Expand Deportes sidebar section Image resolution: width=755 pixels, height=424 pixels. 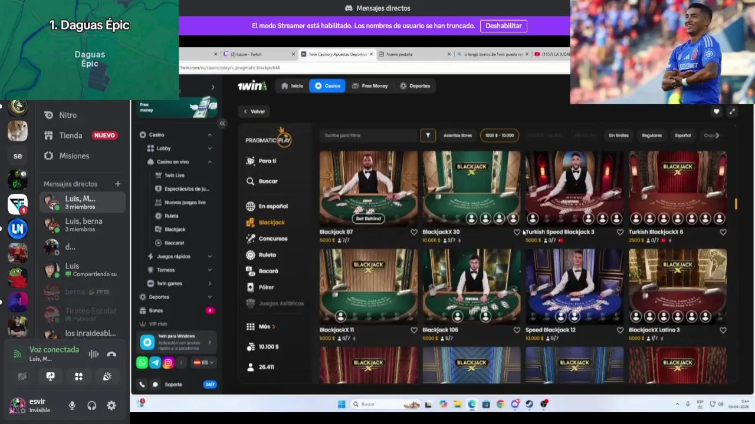pyautogui.click(x=209, y=297)
